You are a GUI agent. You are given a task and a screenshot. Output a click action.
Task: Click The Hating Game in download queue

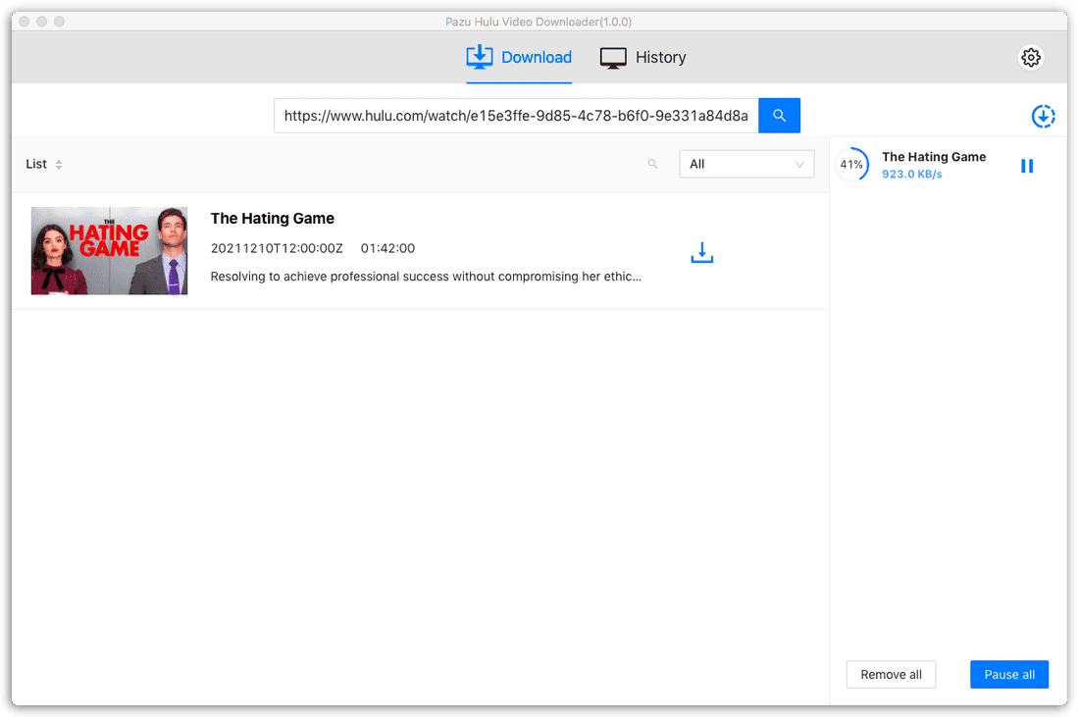[x=934, y=157]
